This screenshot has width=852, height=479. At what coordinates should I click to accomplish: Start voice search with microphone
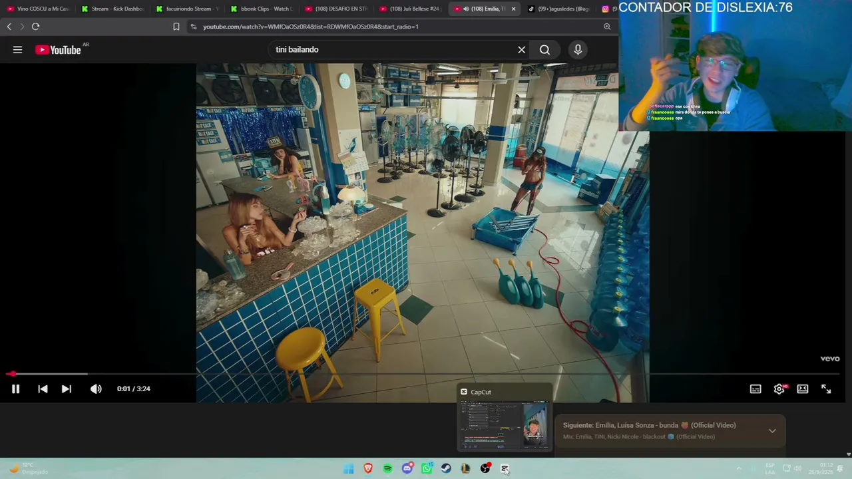(578, 50)
